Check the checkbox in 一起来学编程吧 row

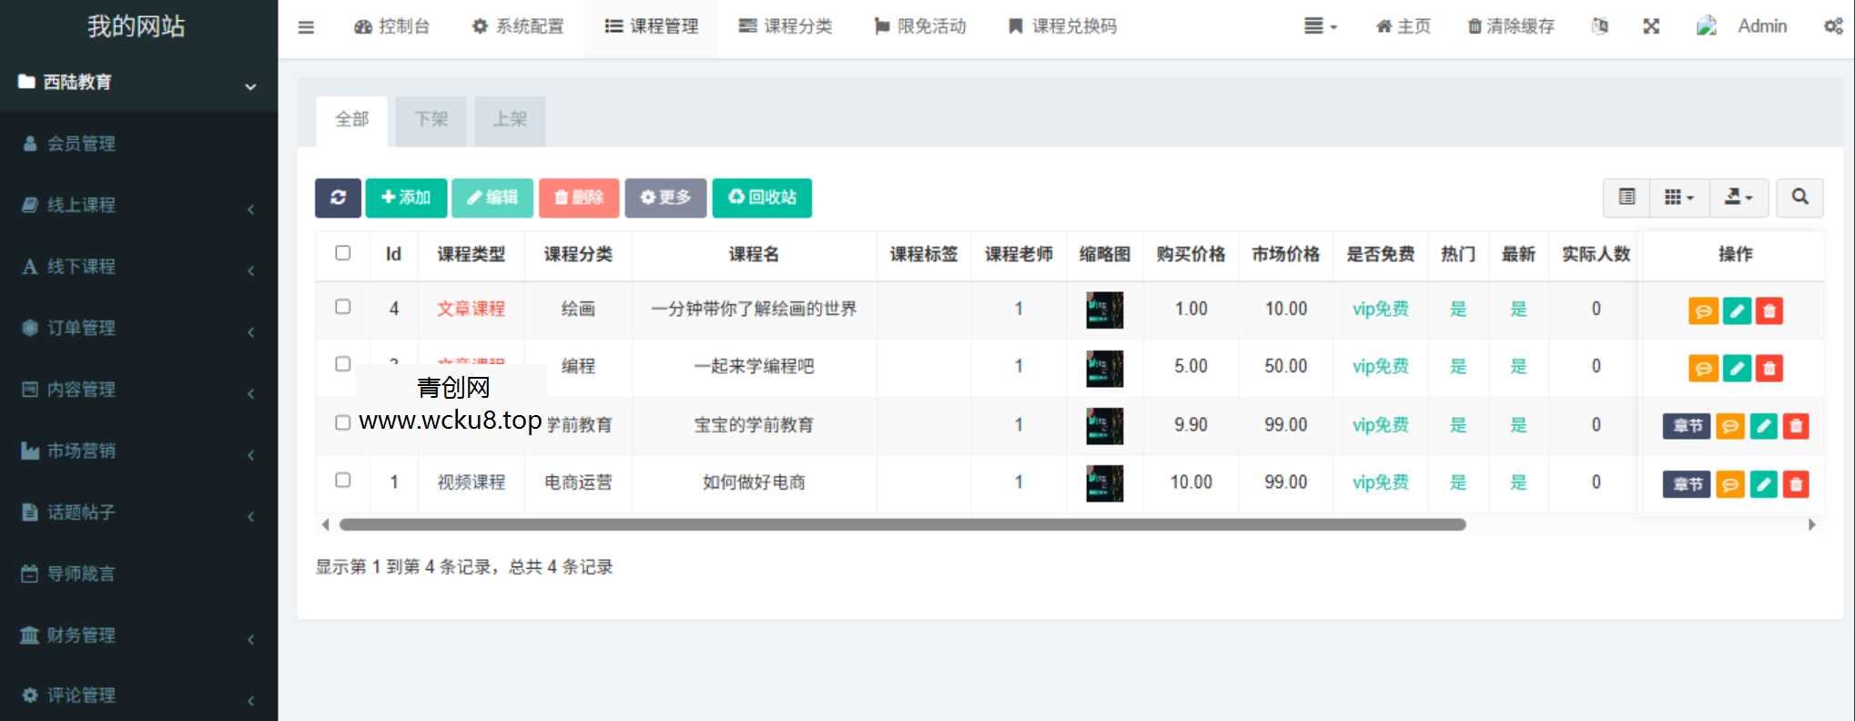pos(343,364)
